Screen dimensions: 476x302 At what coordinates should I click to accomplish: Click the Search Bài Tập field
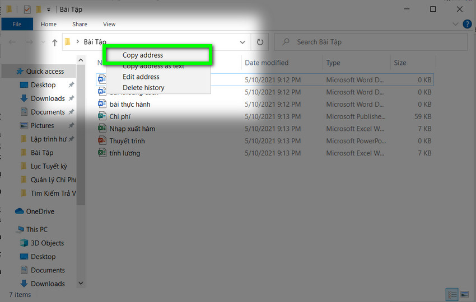pyautogui.click(x=371, y=42)
